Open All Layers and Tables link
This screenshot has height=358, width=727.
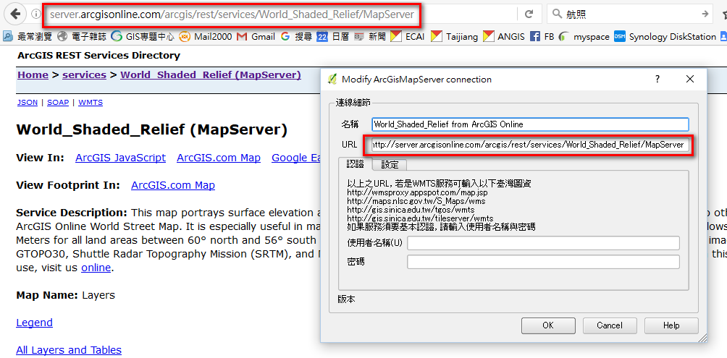69,349
